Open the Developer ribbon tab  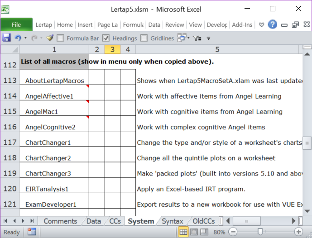tap(217, 24)
